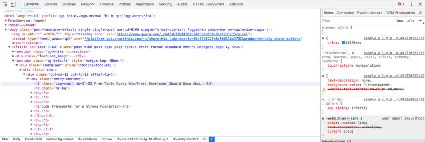
Task: Click the #0198ee color swatch
Action: click(x=343, y=43)
